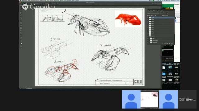Click the add layer mask icon
Viewport: 199px width, 111px height.
click(166, 44)
